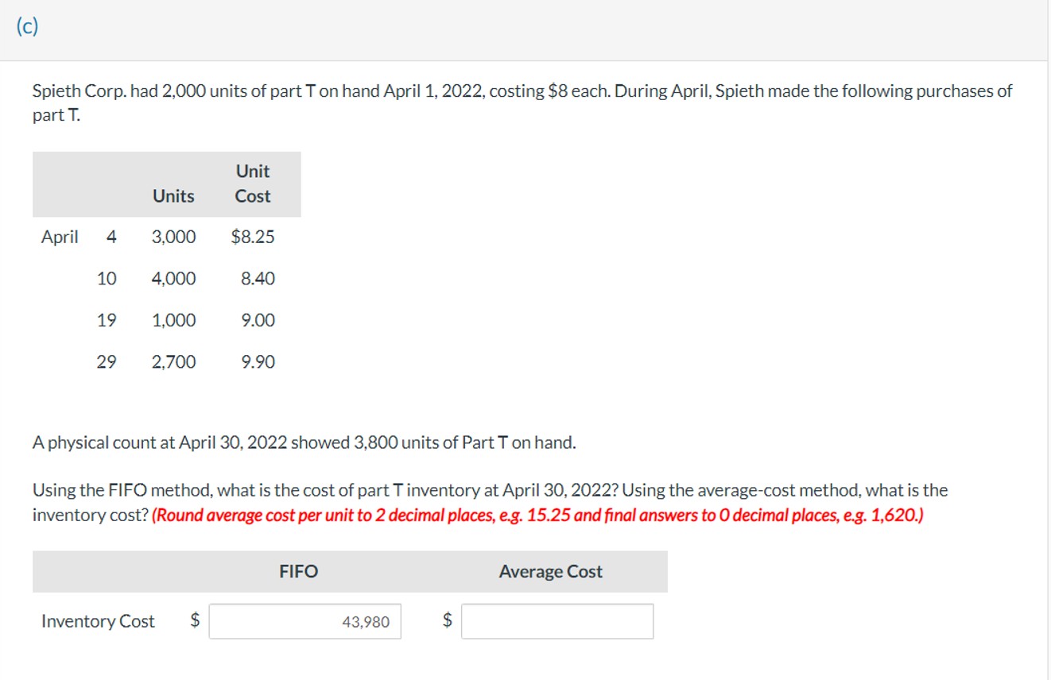
Task: Click the (c) section heading
Action: 27,27
